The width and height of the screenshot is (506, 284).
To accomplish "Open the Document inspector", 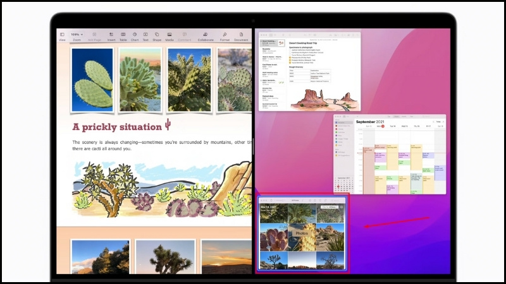I will 241,35.
